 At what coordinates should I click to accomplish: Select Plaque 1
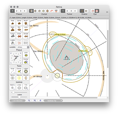[12, 11]
